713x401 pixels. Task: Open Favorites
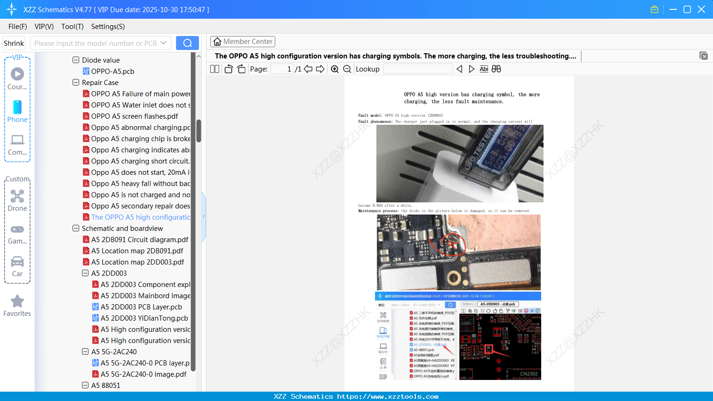(17, 306)
